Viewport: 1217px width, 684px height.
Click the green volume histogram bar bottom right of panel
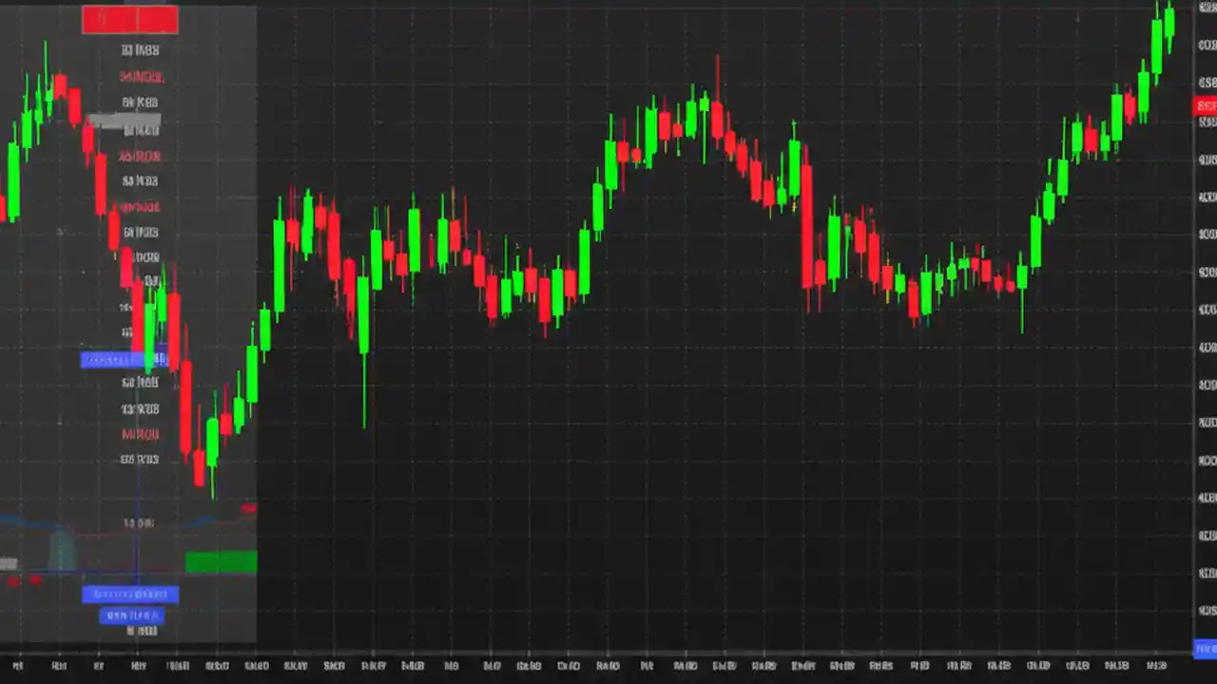click(221, 562)
